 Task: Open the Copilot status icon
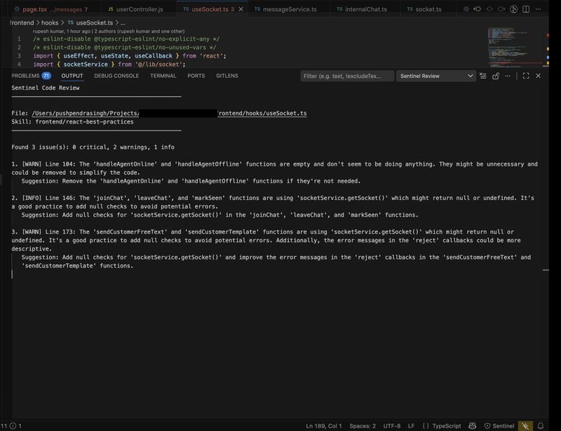pos(472,425)
